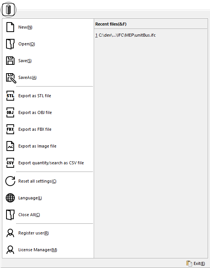Viewport: 210px width, 268px height.
Task: Click the OBJ export icon
Action: click(10, 112)
